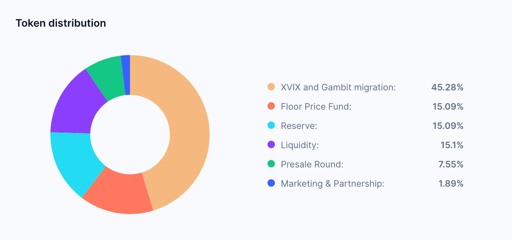Click the cyan legend dot for Reserve
Screen dimensions: 512x240
point(271,126)
